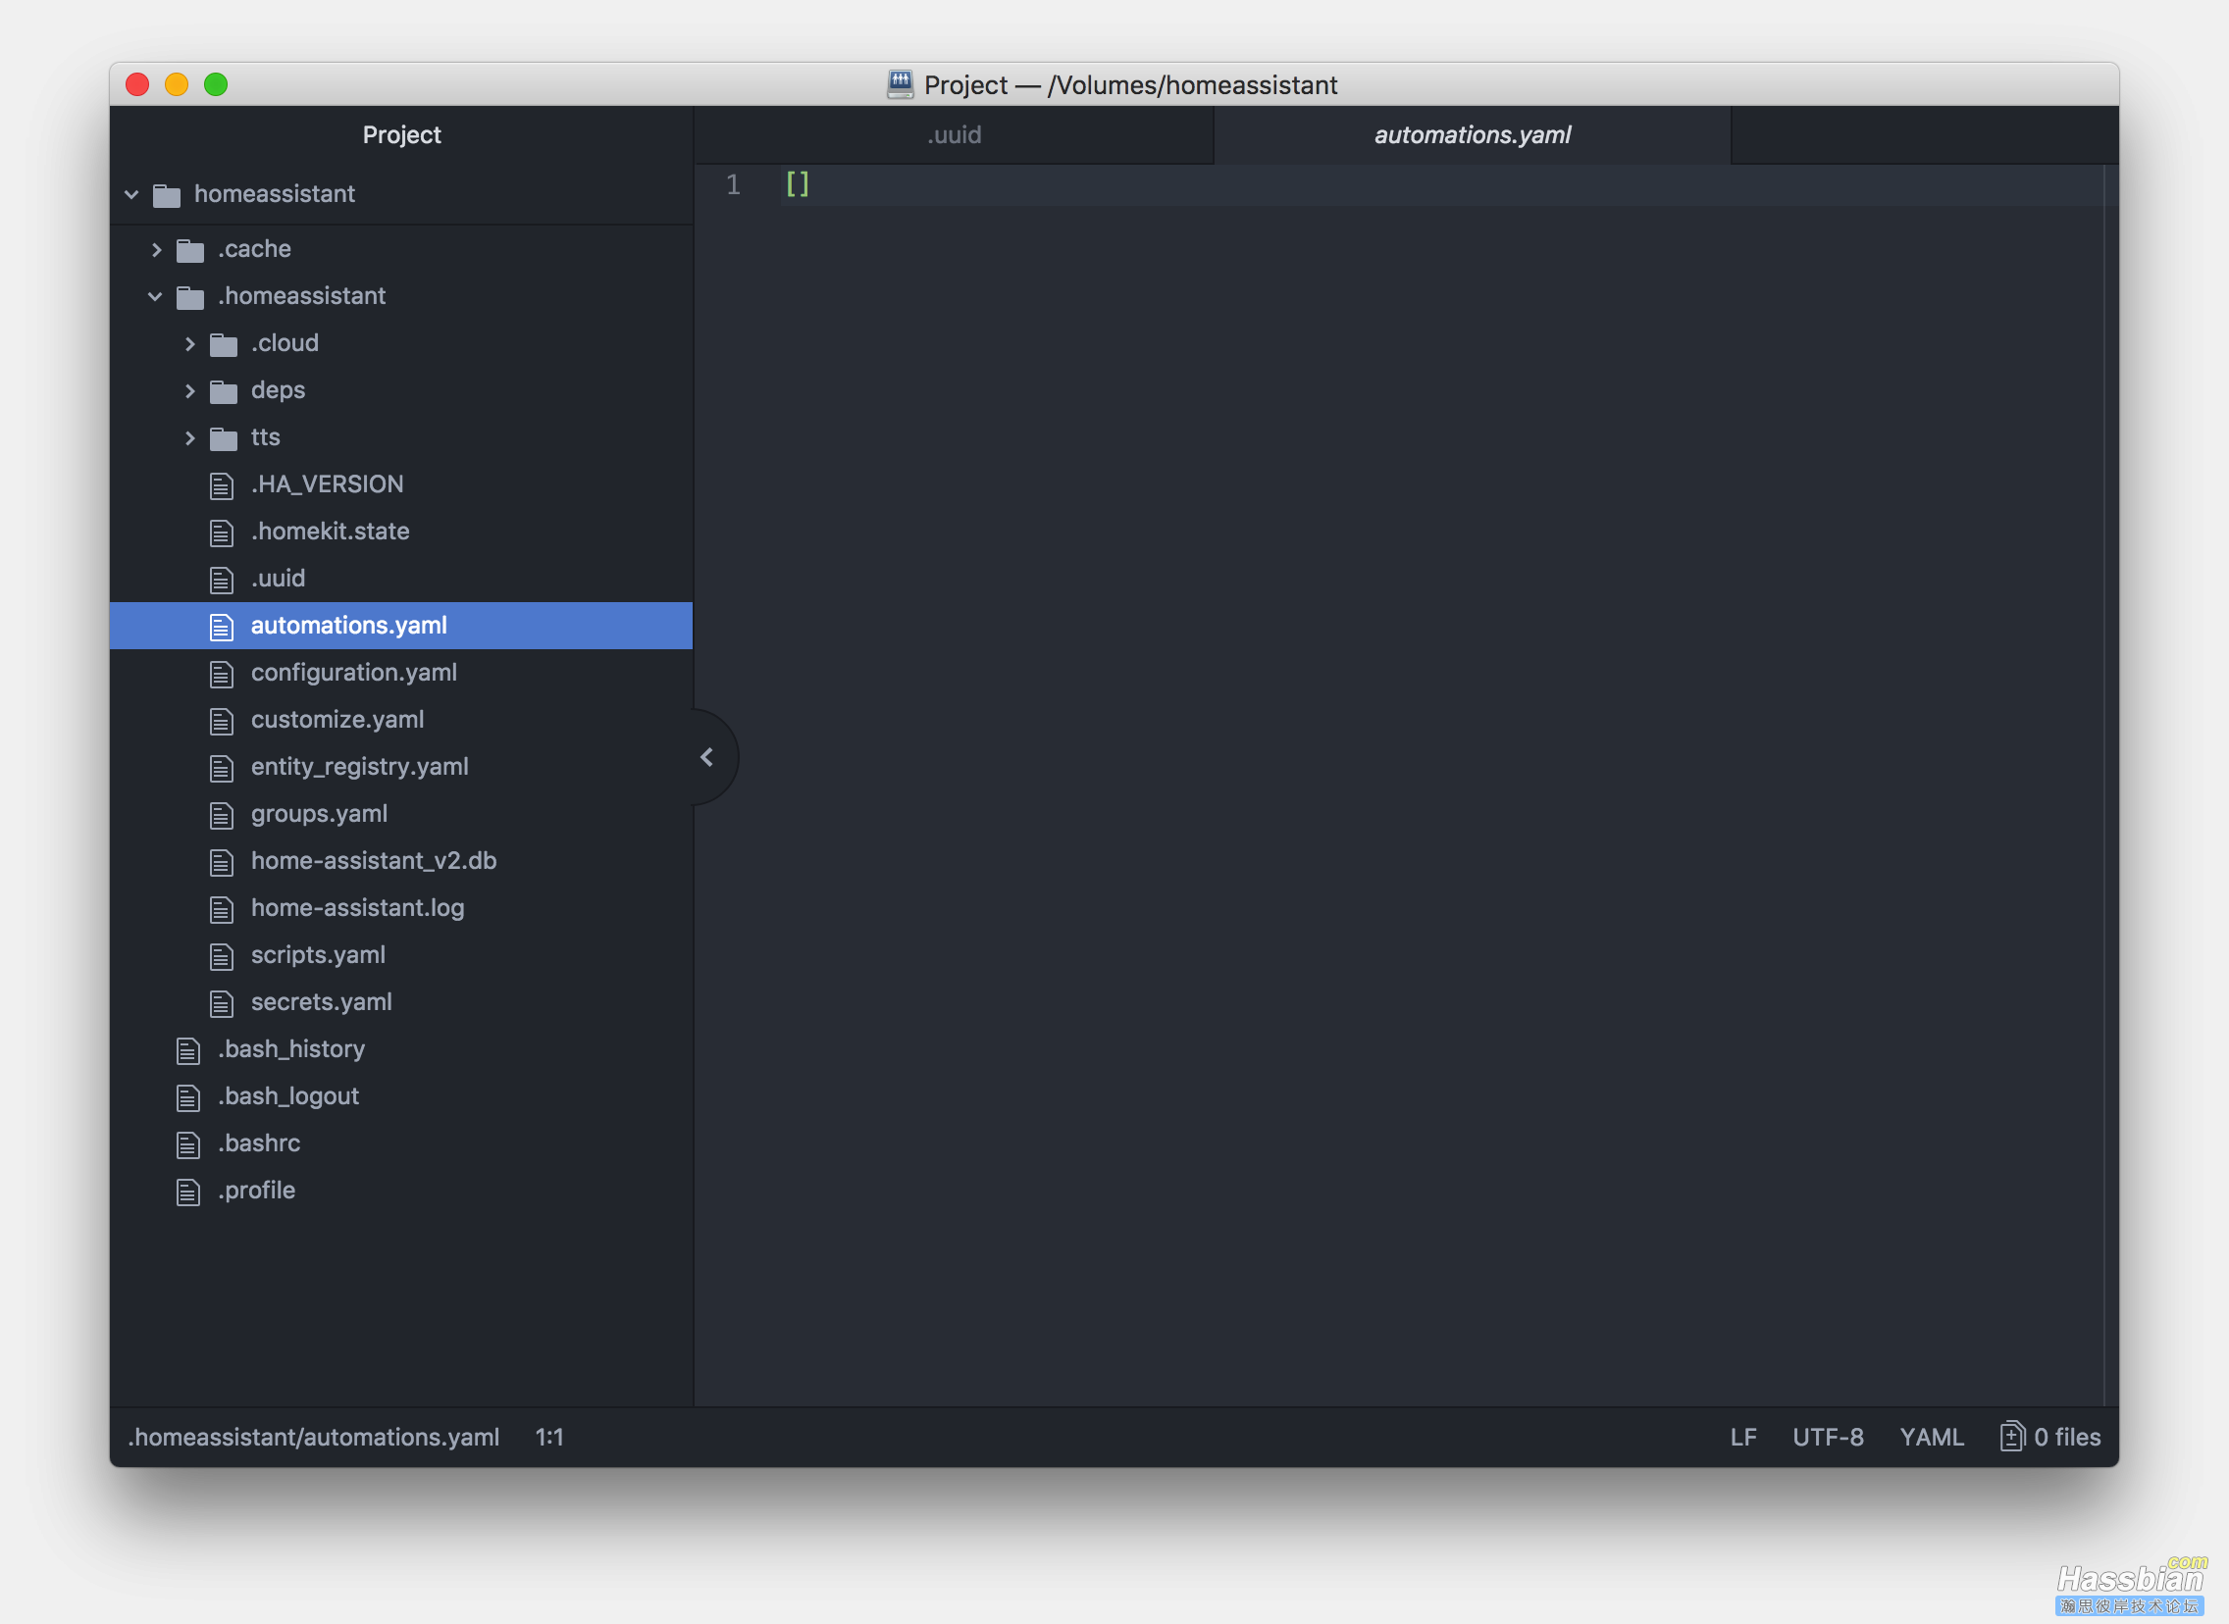The height and width of the screenshot is (1624, 2229).
Task: Open secrets.yaml file
Action: point(322,1001)
